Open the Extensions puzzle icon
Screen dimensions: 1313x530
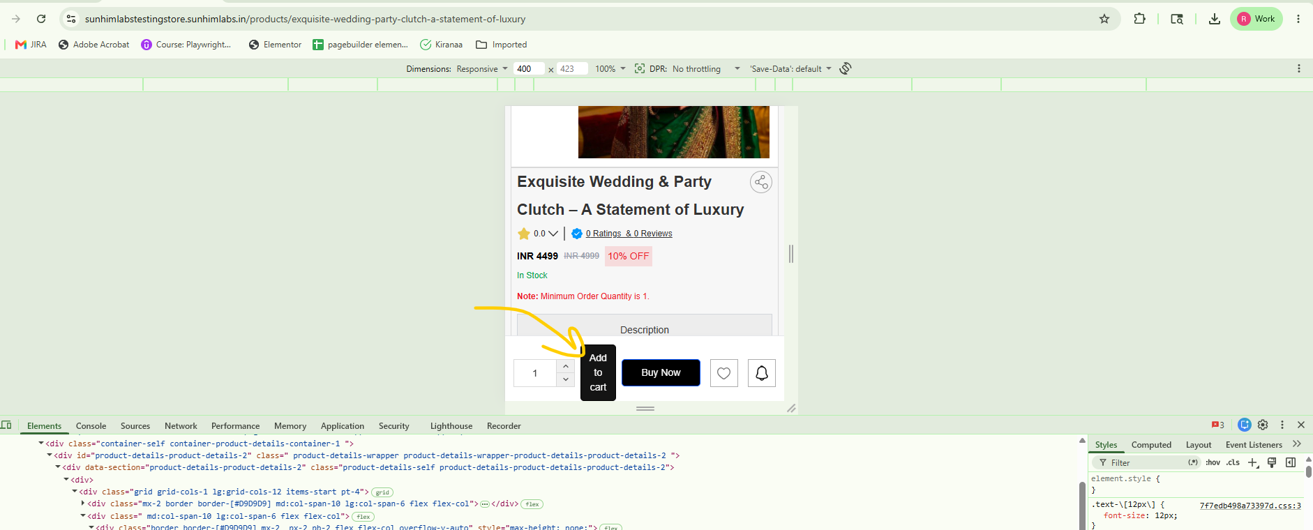click(x=1140, y=19)
